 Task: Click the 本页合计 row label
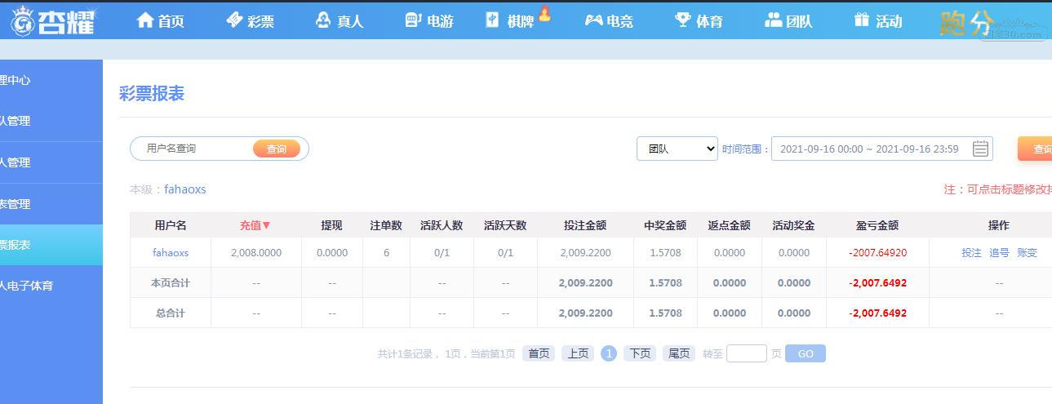point(171,283)
